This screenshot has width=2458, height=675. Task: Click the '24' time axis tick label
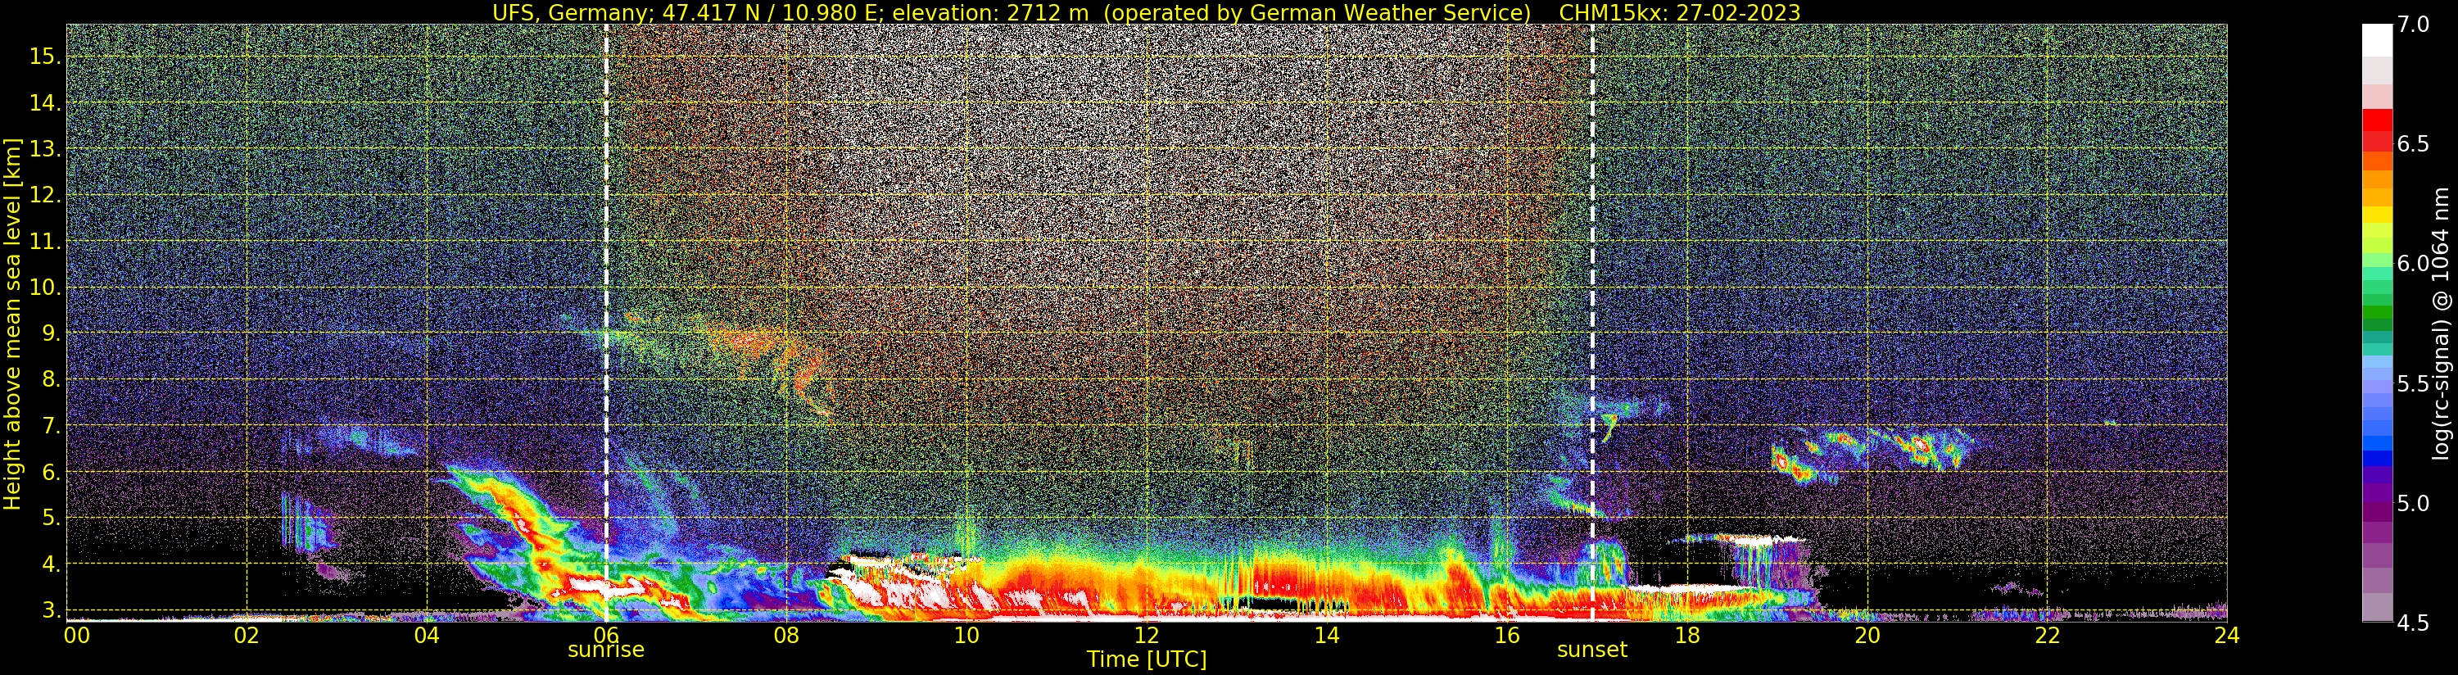2226,635
